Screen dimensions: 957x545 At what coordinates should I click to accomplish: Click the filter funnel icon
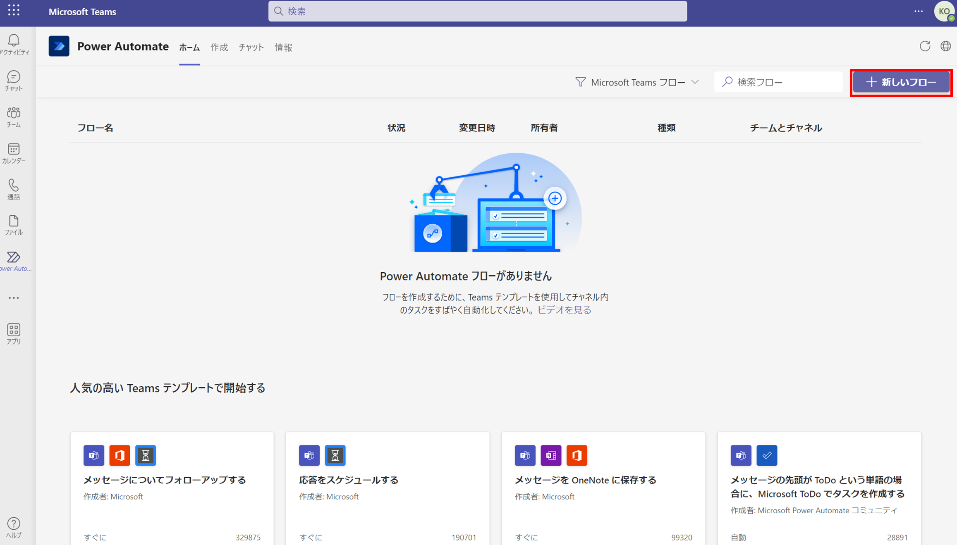point(581,82)
